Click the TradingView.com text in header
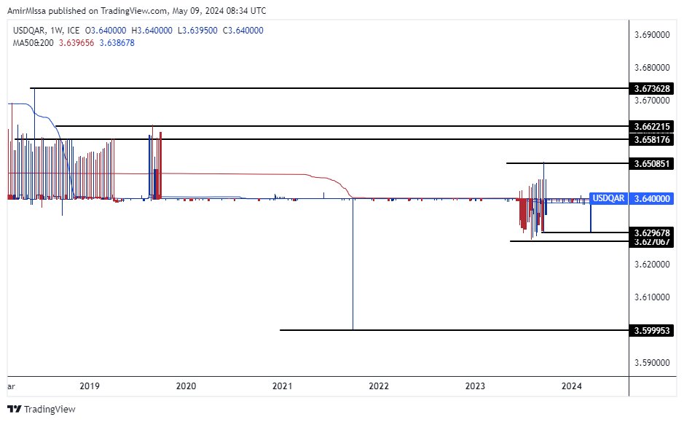This screenshot has width=684, height=422. pyautogui.click(x=134, y=11)
